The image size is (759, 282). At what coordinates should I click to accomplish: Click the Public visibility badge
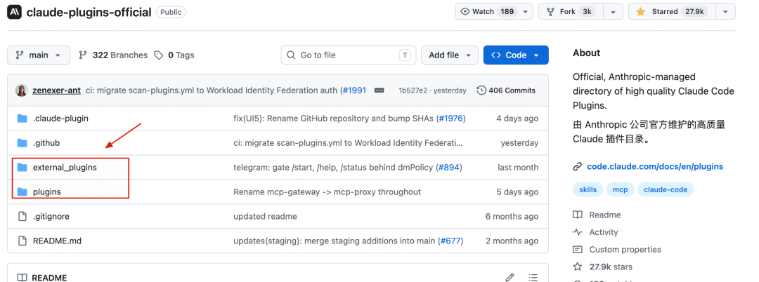pos(171,13)
